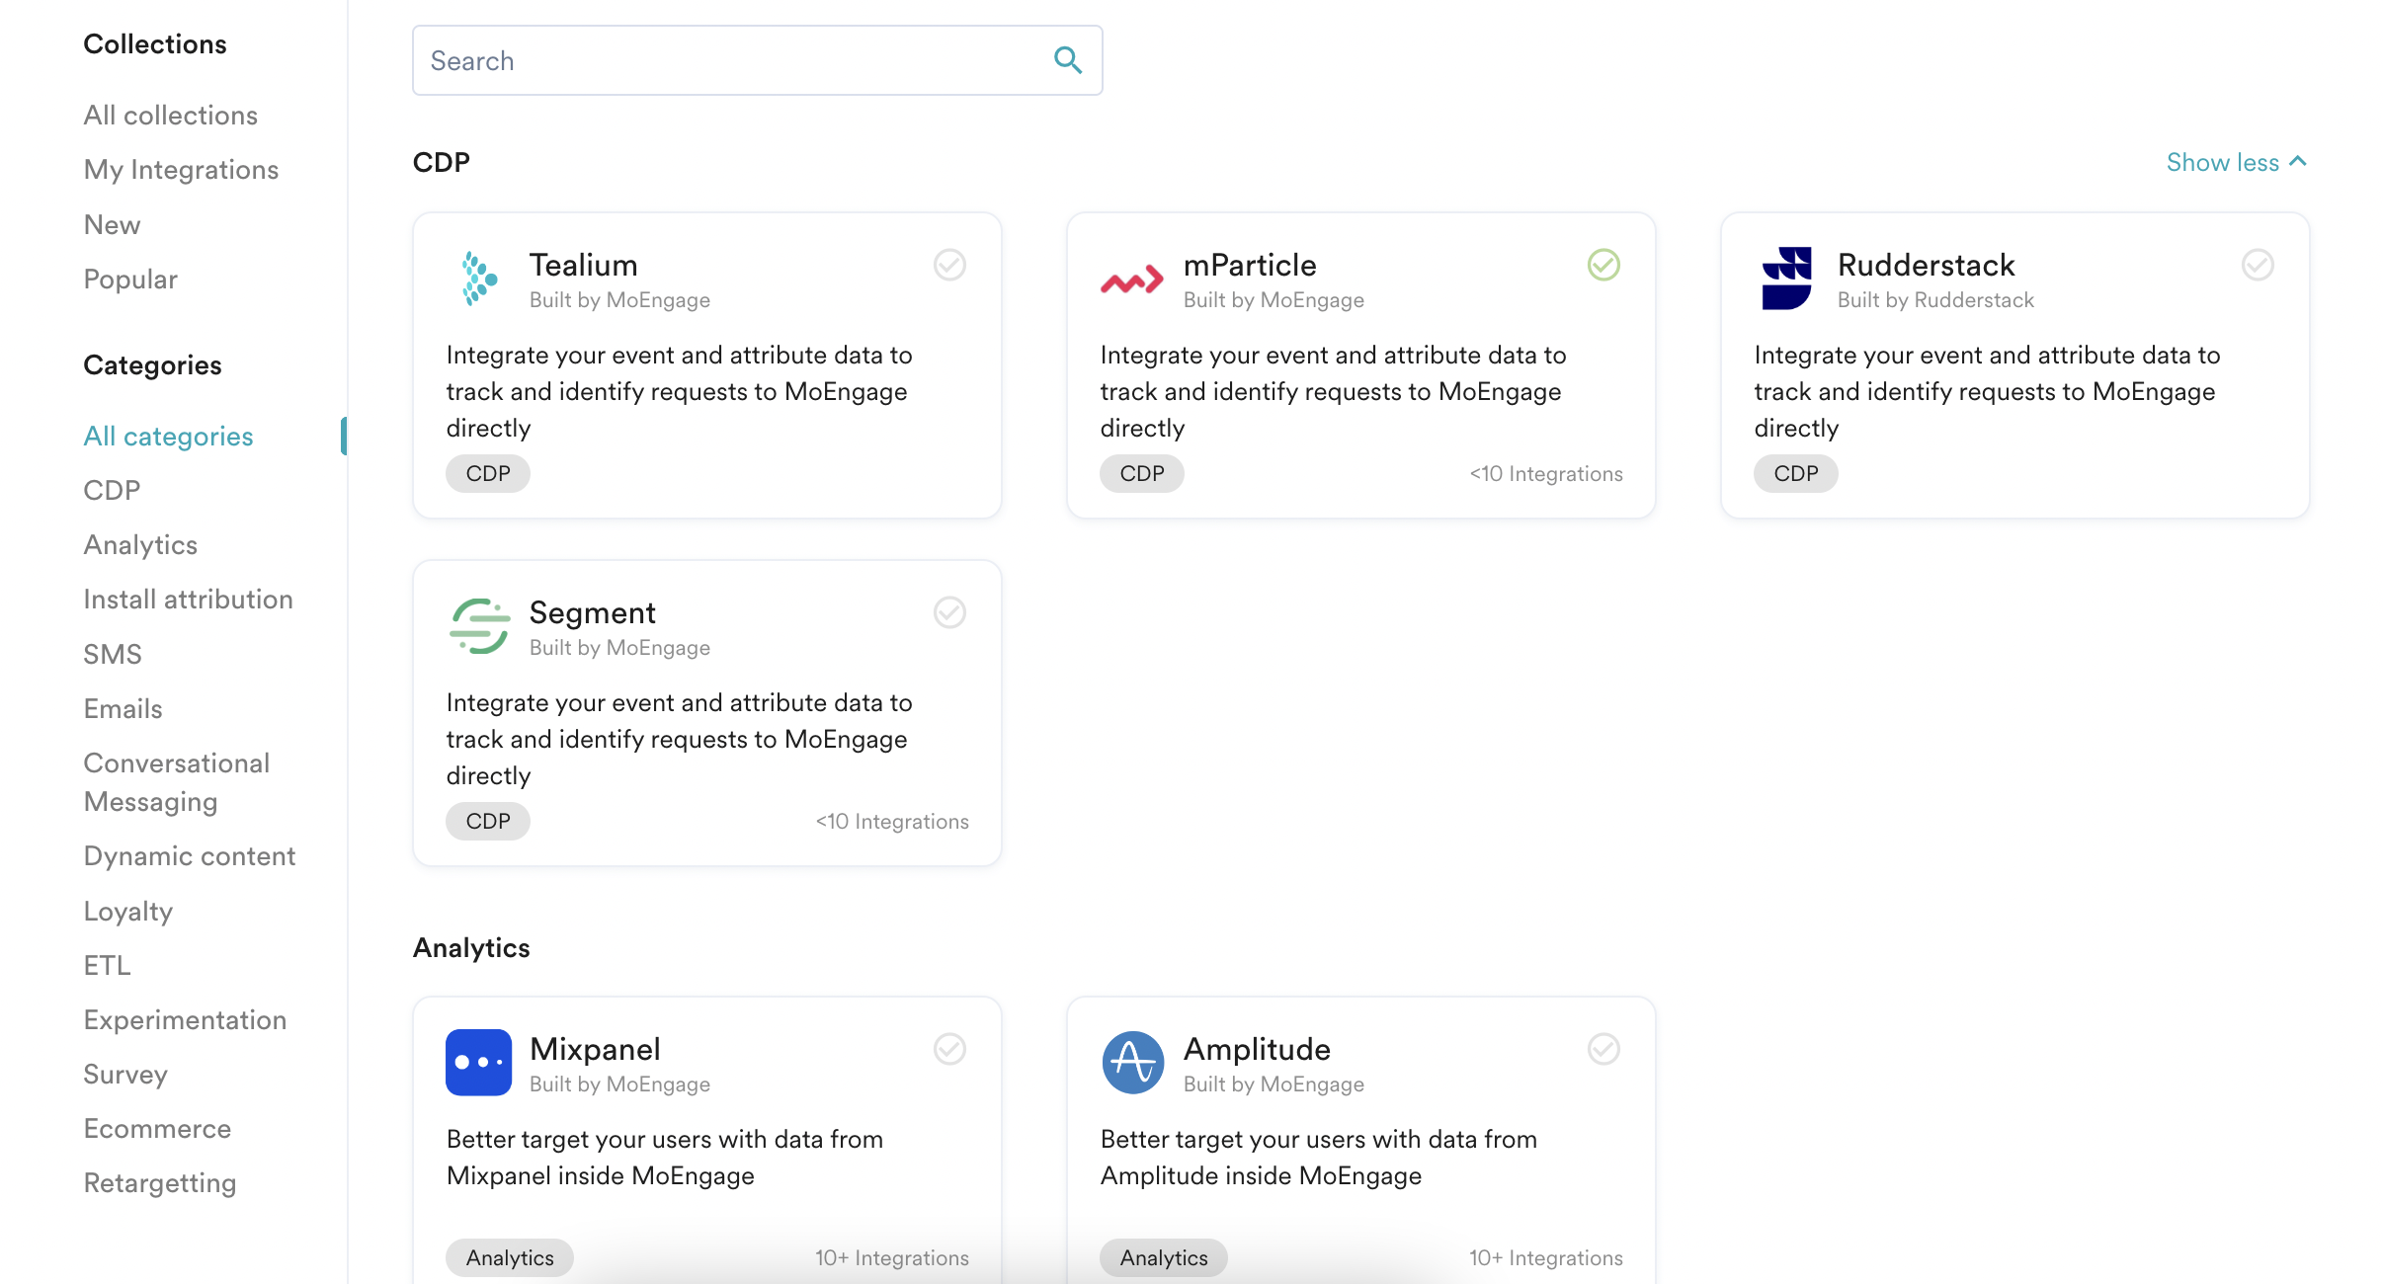2383x1284 pixels.
Task: Open All collections in sidebar
Action: coord(170,116)
